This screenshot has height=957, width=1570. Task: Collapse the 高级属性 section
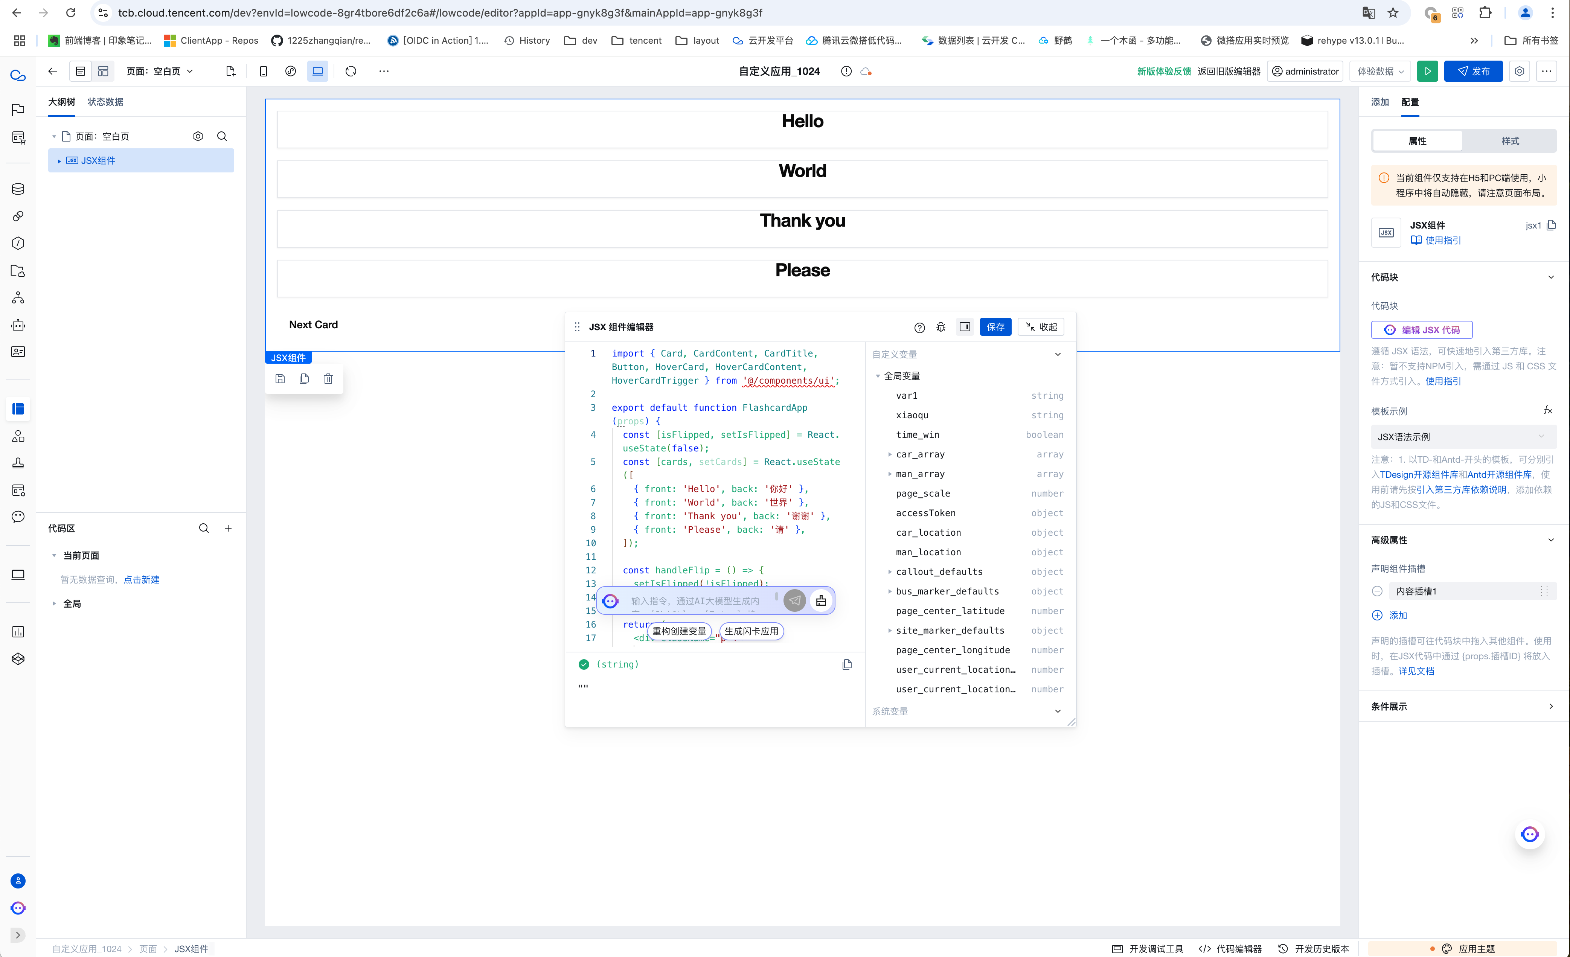[1551, 540]
